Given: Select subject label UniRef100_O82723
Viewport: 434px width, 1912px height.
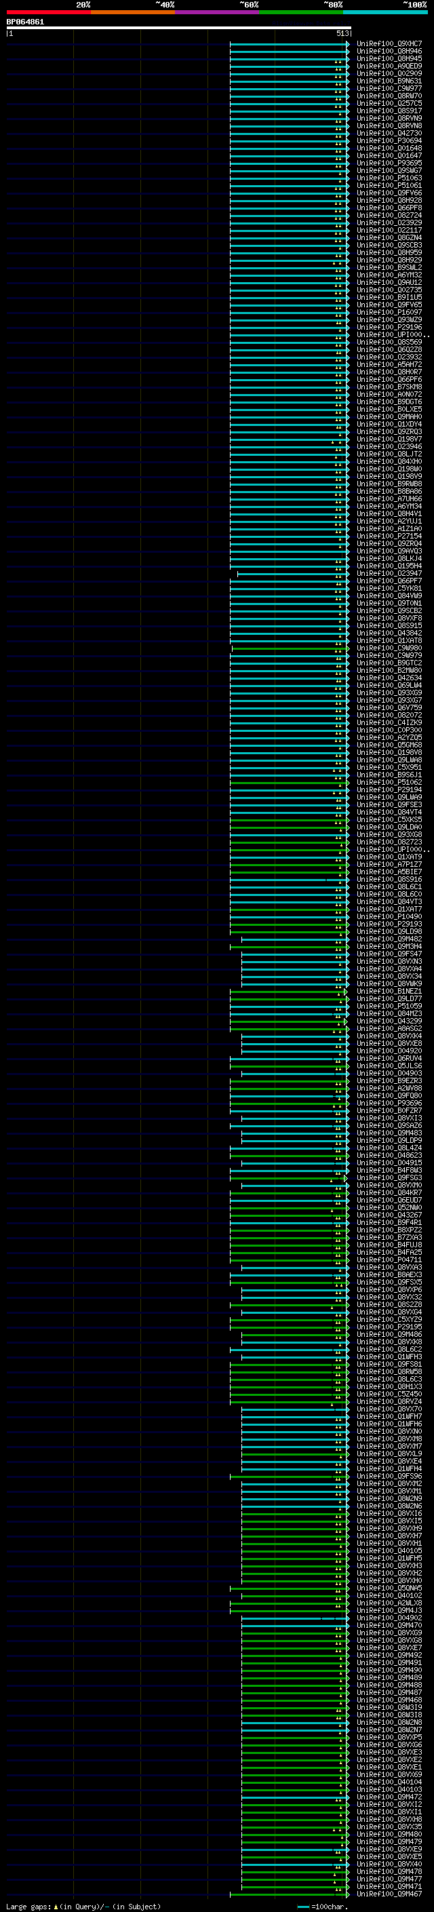Looking at the screenshot, I should click(389, 842).
